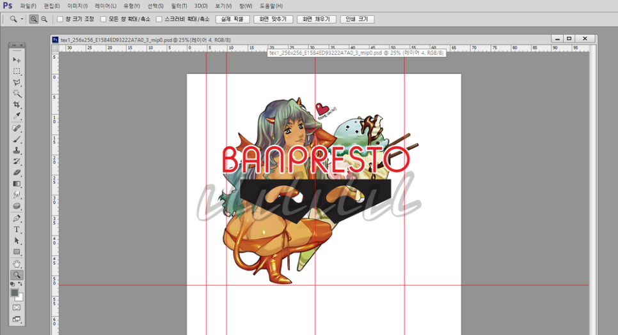This screenshot has width=618, height=335.
Task: Click the 실제 픽셀 button
Action: (232, 19)
